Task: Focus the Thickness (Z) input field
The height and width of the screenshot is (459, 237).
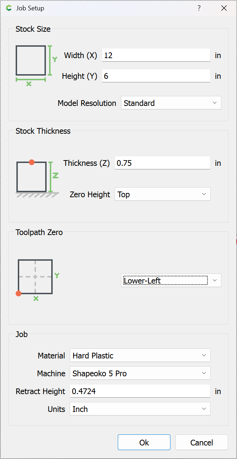Action: click(162, 163)
